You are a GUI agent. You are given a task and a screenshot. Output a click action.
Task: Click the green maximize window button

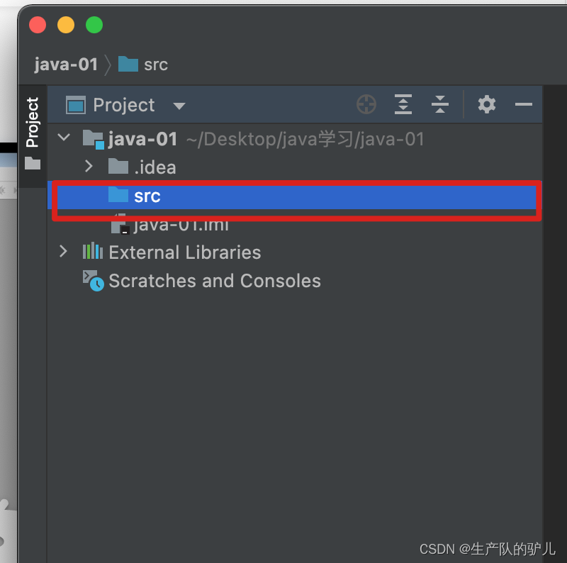(94, 25)
